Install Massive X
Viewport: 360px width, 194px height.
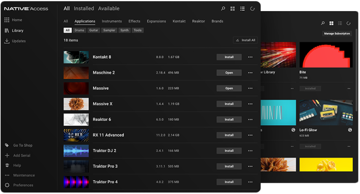(x=229, y=104)
